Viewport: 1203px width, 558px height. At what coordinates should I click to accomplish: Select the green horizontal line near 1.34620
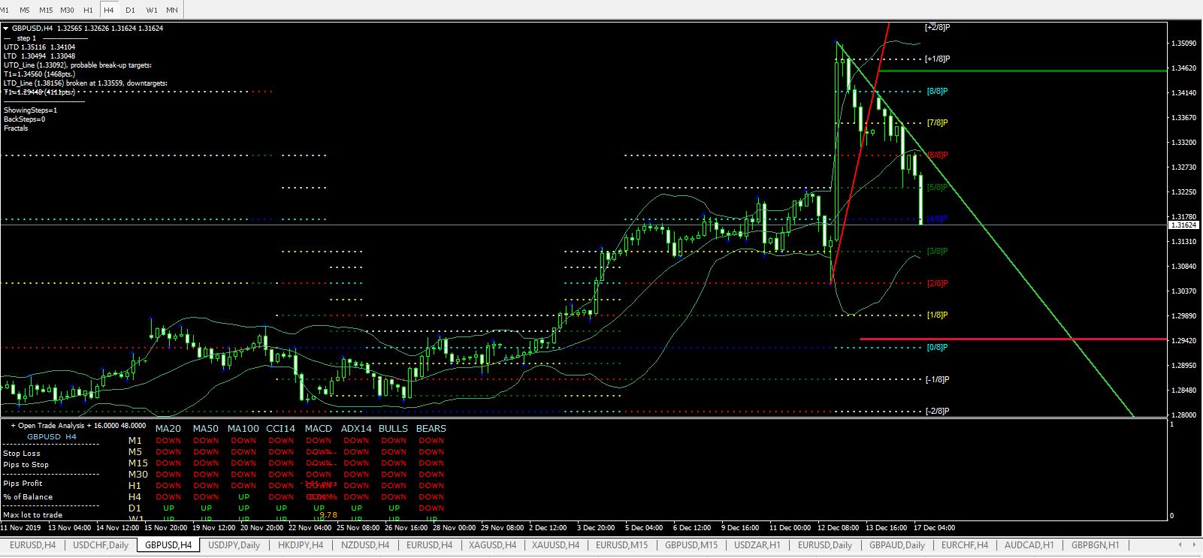pyautogui.click(x=1022, y=71)
